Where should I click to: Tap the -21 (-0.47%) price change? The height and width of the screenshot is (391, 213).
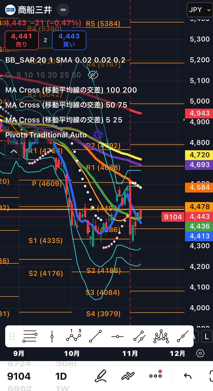(56, 23)
